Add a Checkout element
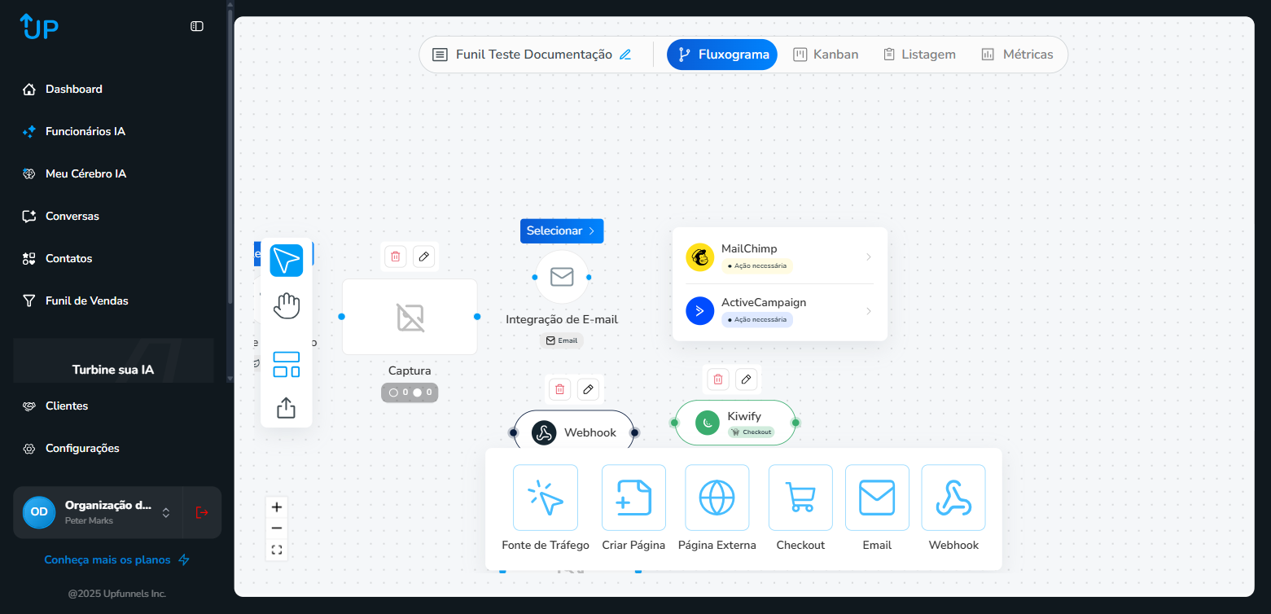1271x614 pixels. [x=800, y=498]
